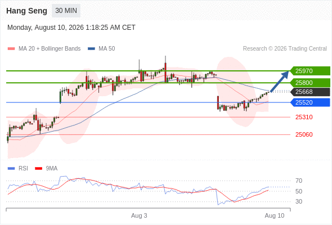Click the 25310 support level label
The height and width of the screenshot is (225, 332).
(x=304, y=117)
